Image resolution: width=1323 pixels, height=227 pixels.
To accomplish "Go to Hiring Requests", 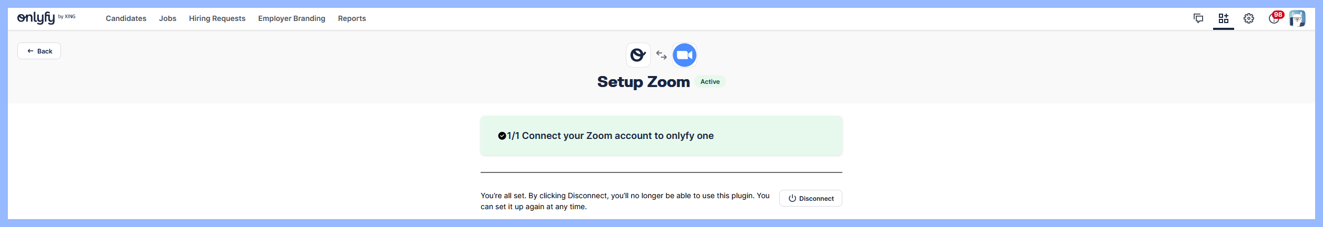I will (x=217, y=18).
